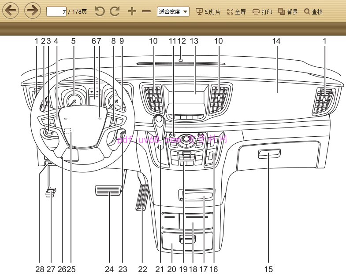Image resolution: width=346 pixels, height=277 pixels.
Task: Click the gear shift knob in diagram
Action: 159,121
